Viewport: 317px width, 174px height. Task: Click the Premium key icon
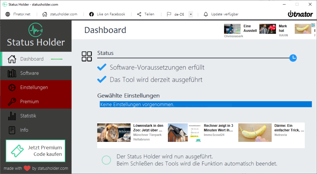[x=12, y=102]
